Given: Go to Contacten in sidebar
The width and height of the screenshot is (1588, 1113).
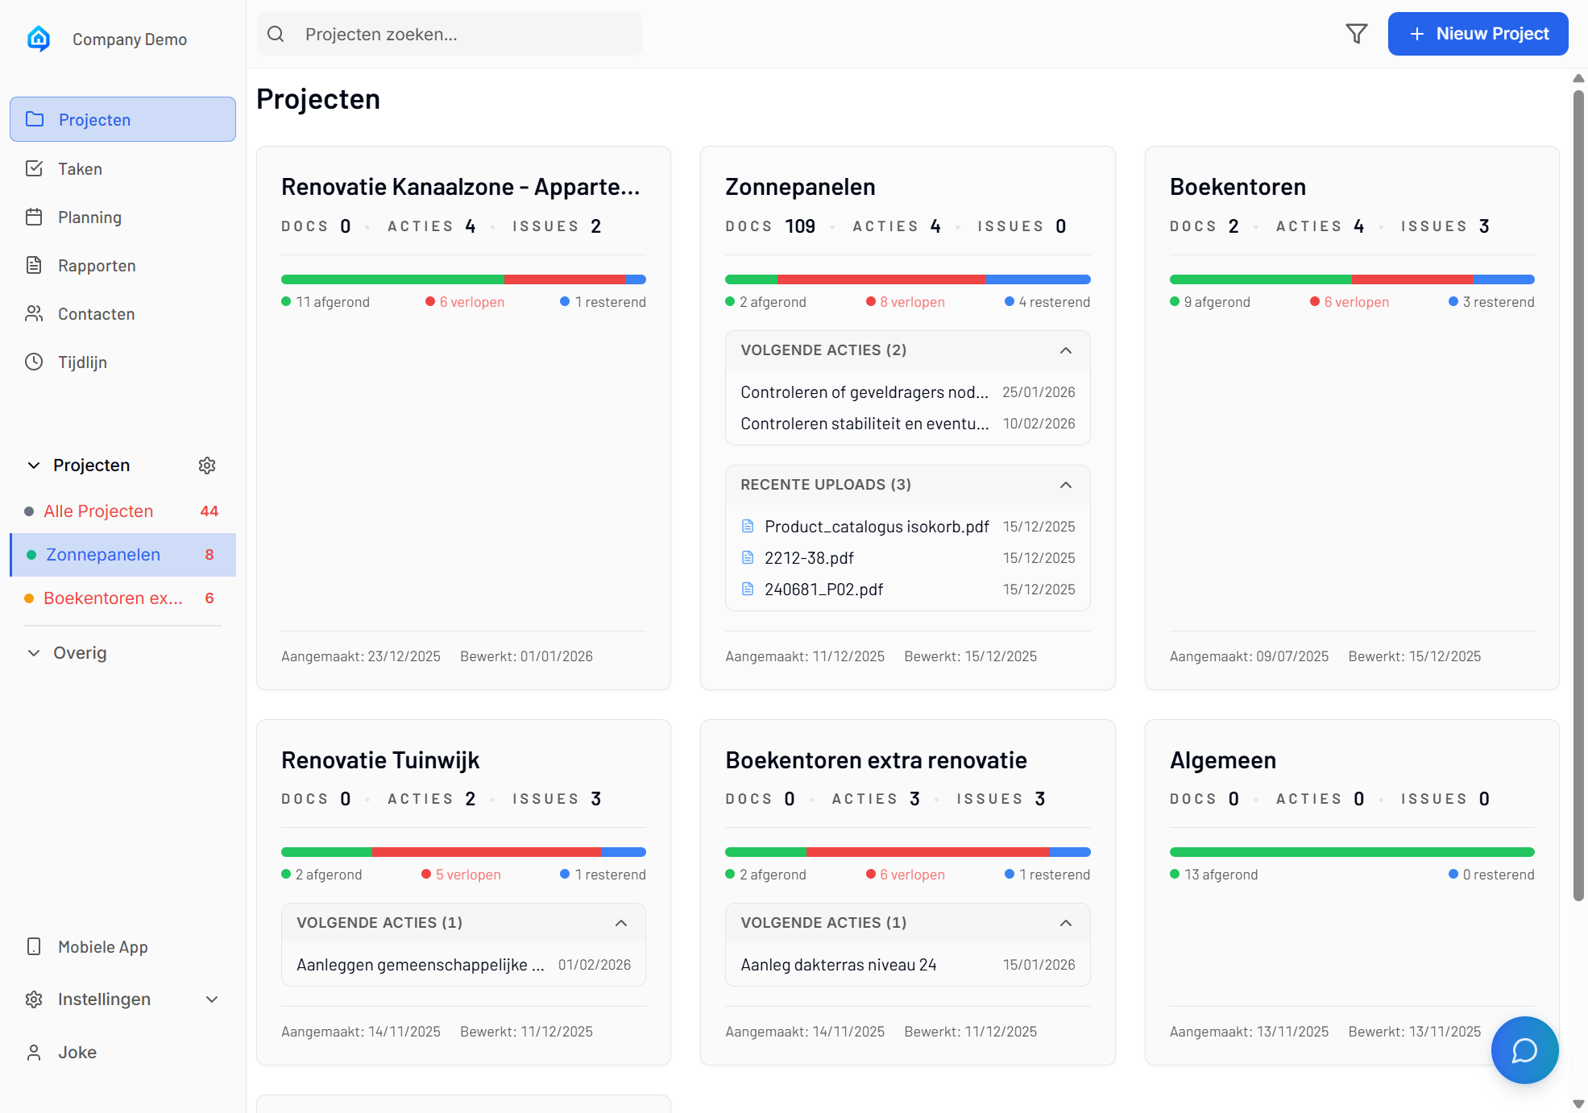Looking at the screenshot, I should 96,314.
